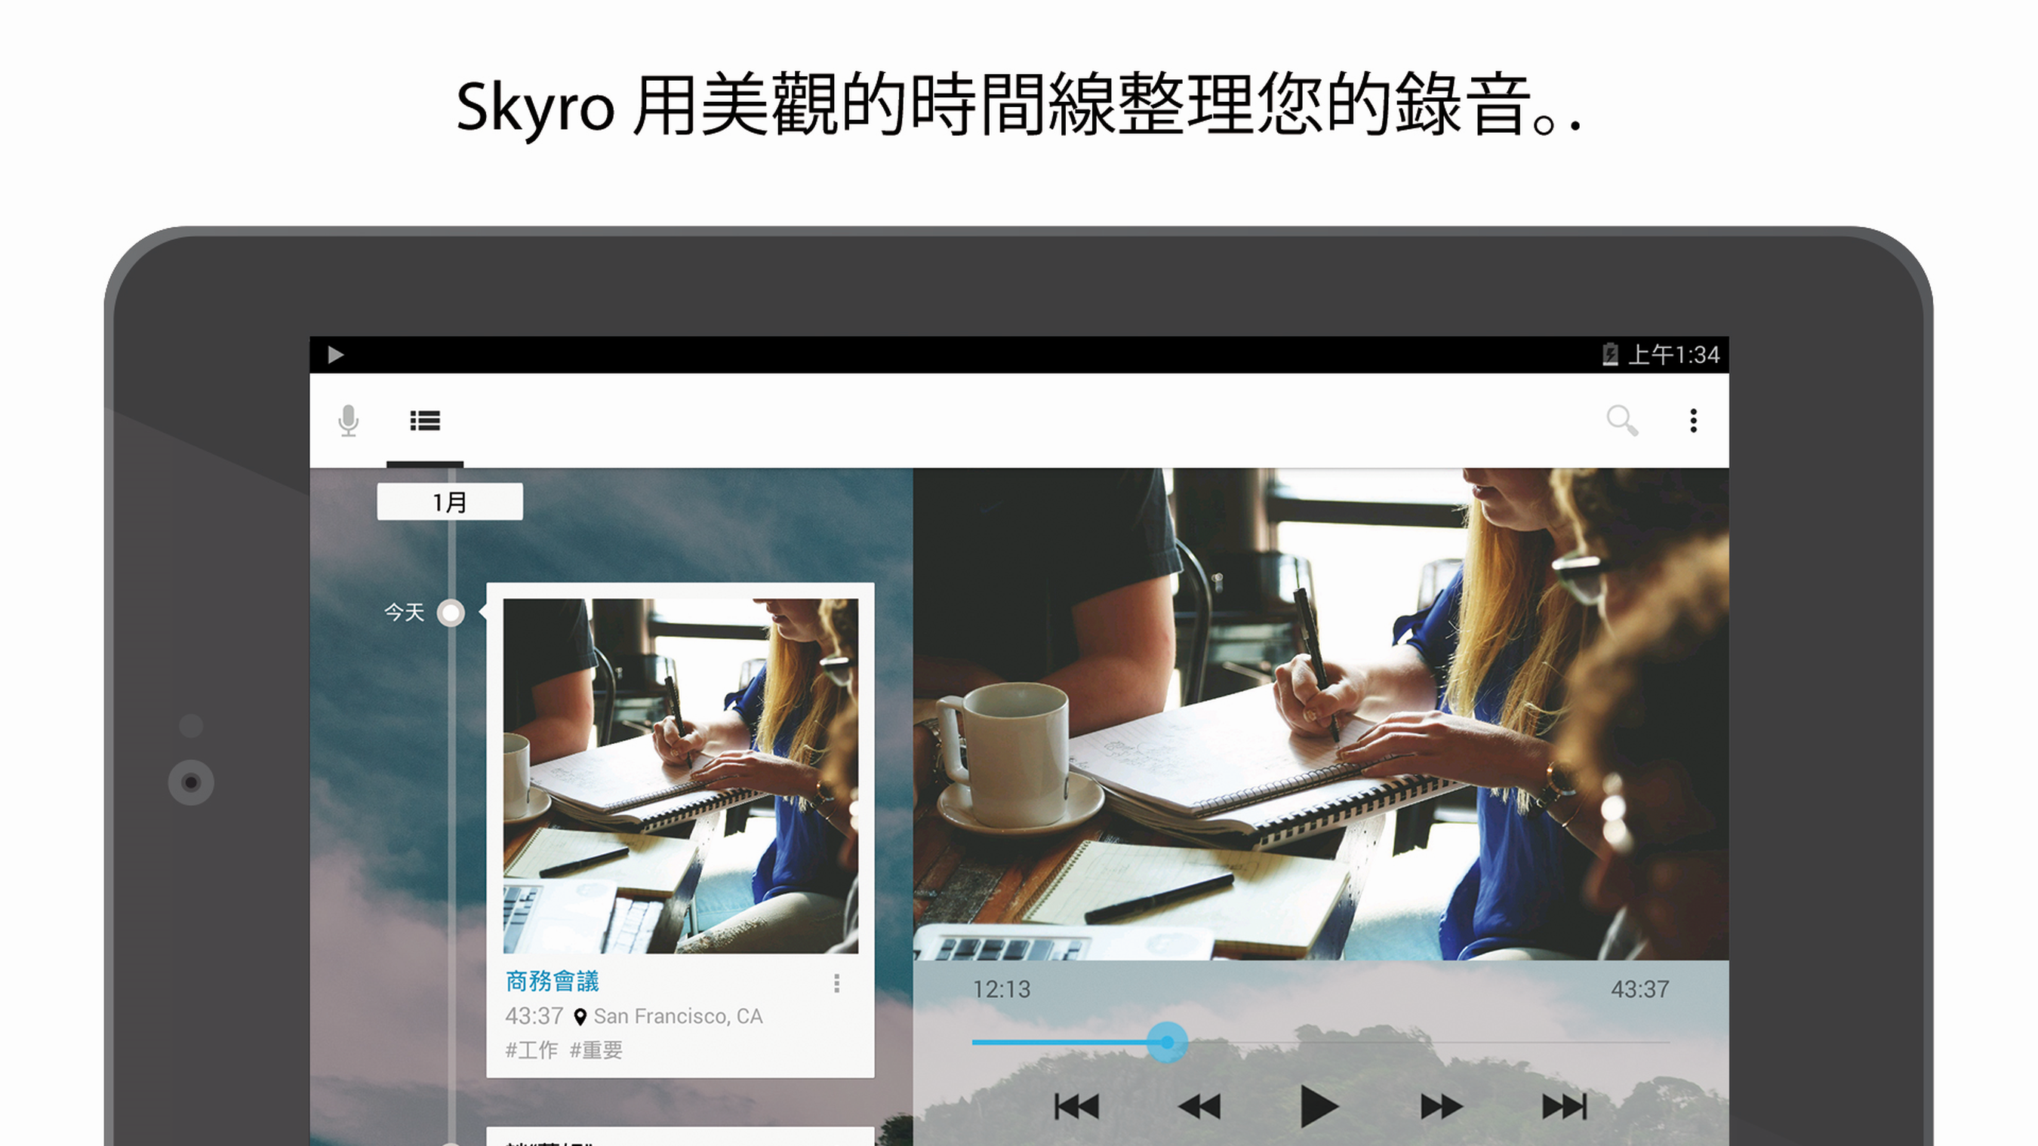This screenshot has height=1146, width=2038.
Task: Tap the play indicator in the status bar
Action: (335, 355)
